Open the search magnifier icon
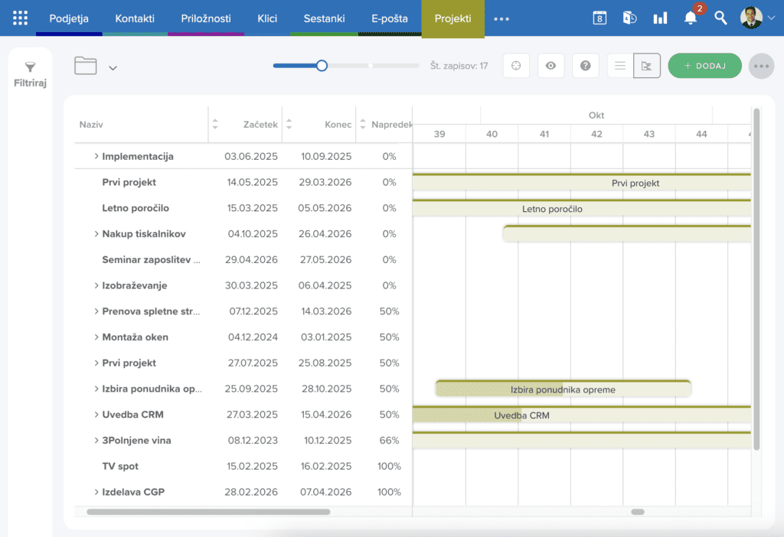784x537 pixels. tap(720, 18)
